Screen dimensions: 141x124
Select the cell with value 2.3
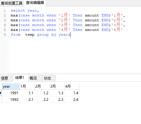coord(57,100)
